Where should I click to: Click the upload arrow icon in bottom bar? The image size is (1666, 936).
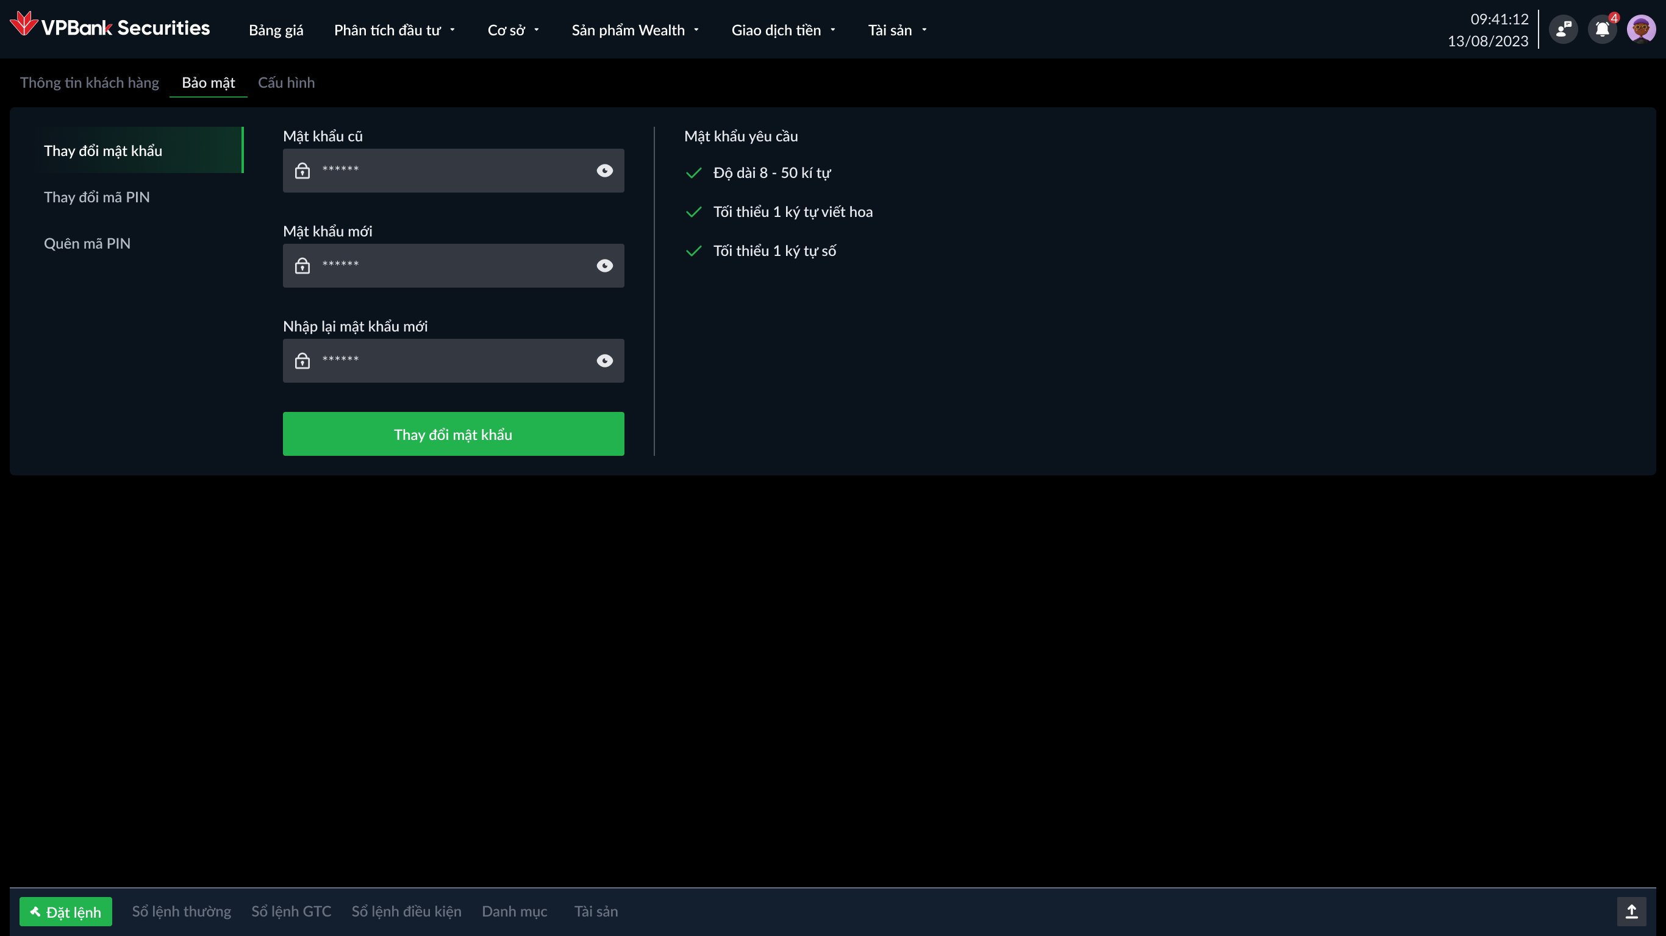[x=1631, y=912]
